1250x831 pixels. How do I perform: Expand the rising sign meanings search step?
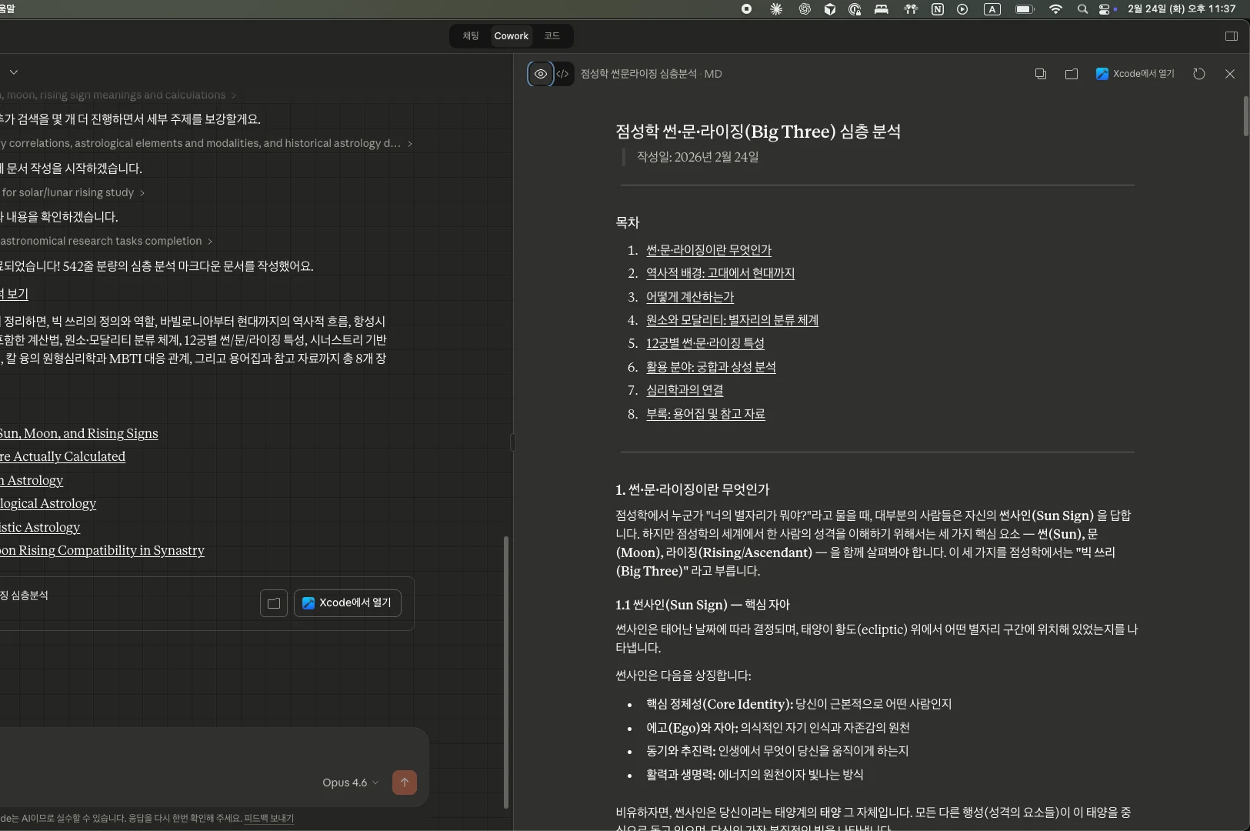tap(118, 95)
